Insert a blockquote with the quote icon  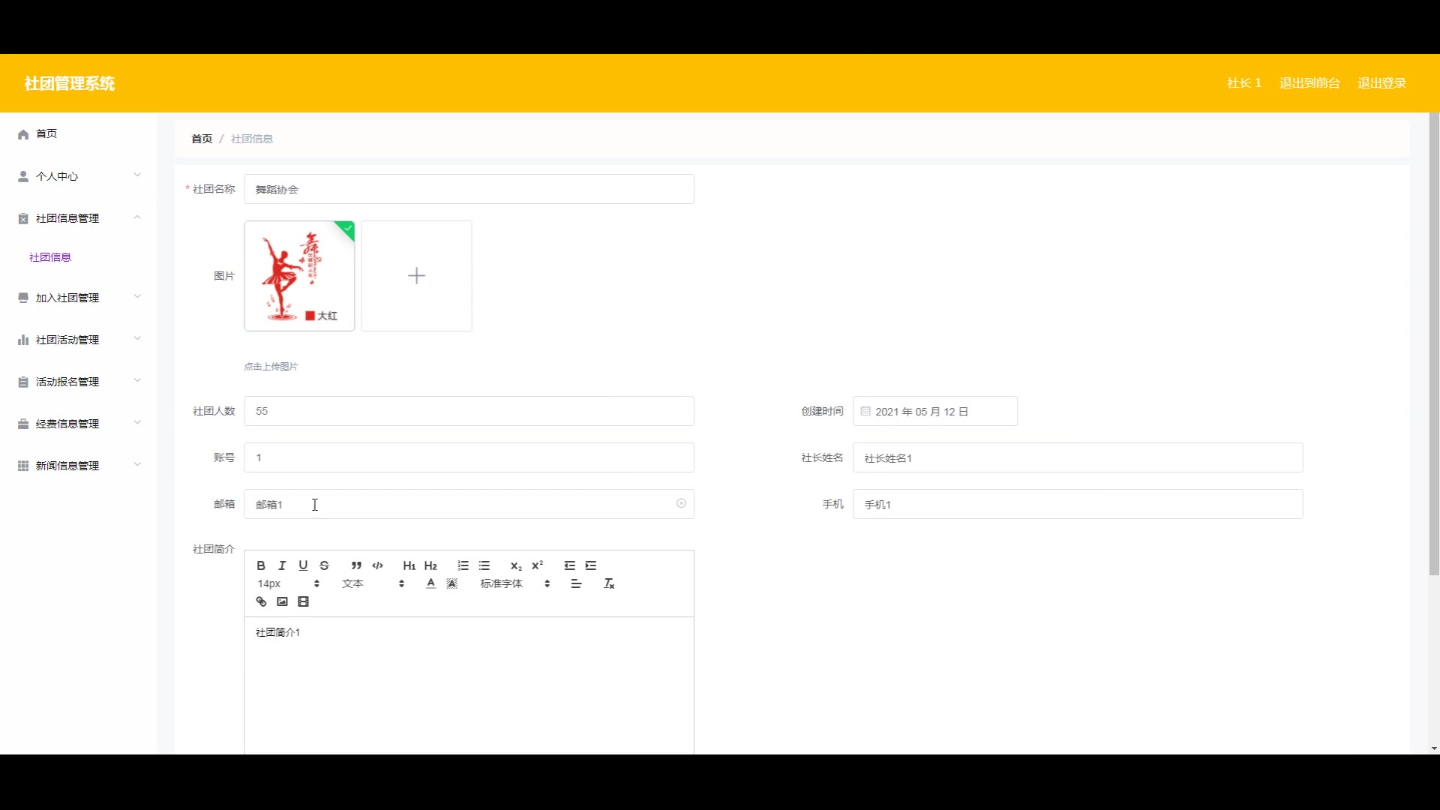click(x=356, y=565)
